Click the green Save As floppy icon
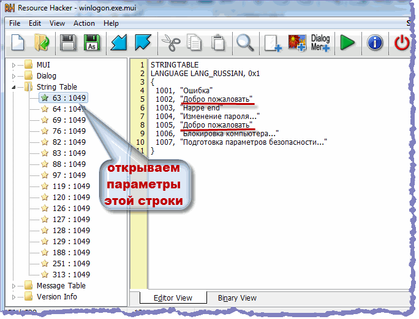419x319 pixels. pos(92,42)
